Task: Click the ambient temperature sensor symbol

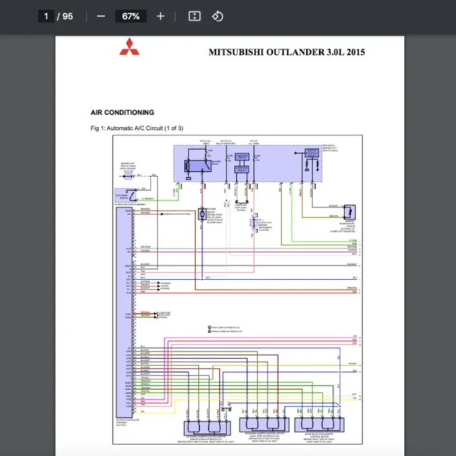Action: (x=349, y=212)
